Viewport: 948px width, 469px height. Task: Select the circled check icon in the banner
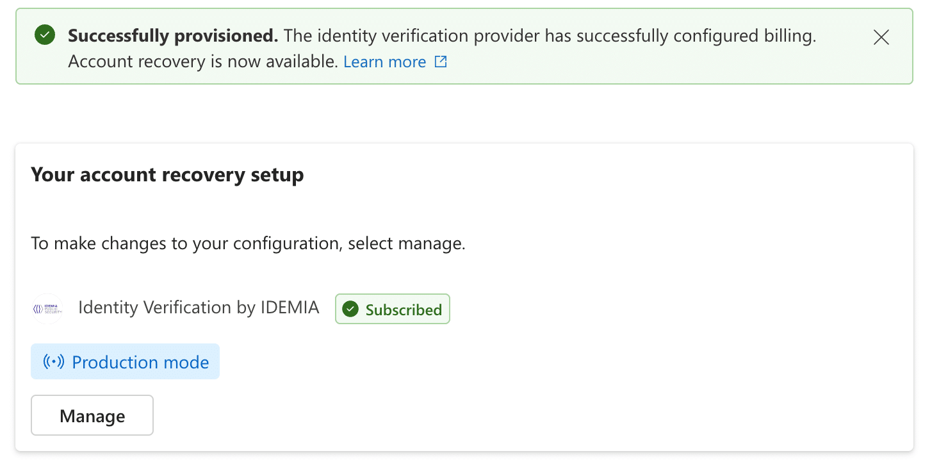[44, 35]
